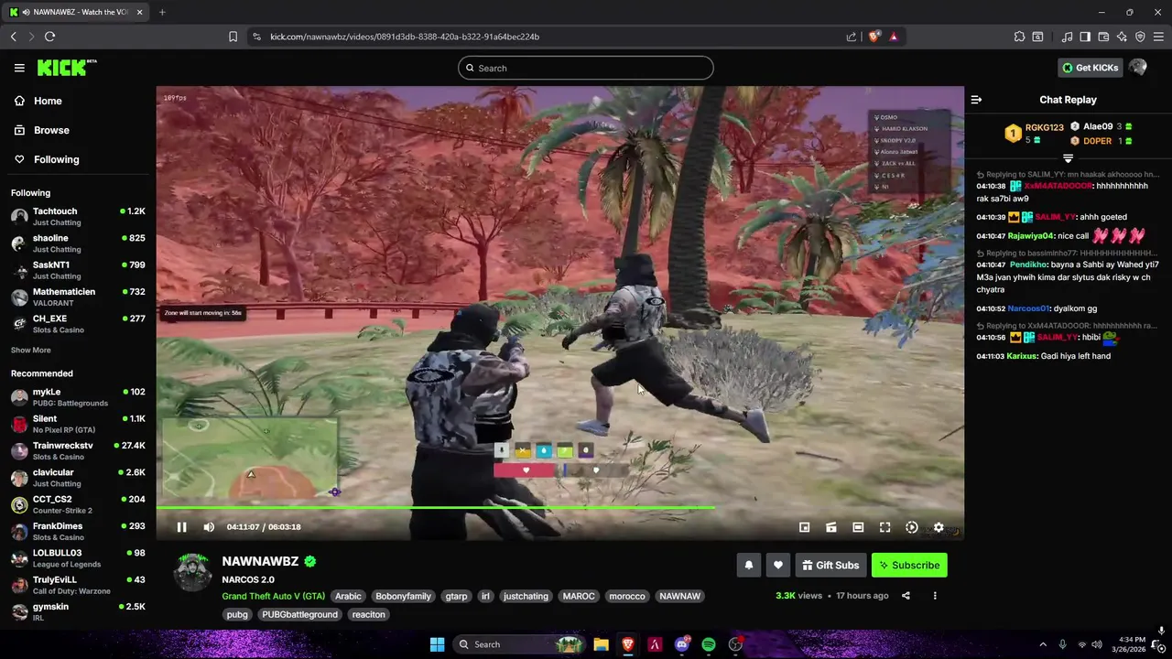Click the address bar share icon
1172x659 pixels.
tap(851, 37)
